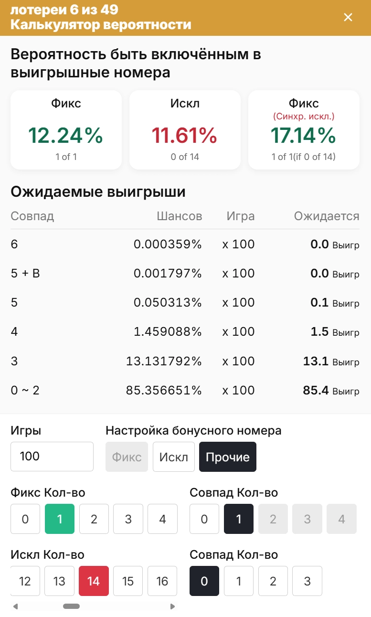
Task: Choose 13 in Искл Кол-во row
Action: point(59,581)
